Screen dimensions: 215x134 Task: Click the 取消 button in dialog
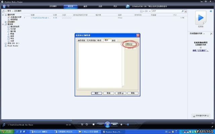[x=109, y=93]
